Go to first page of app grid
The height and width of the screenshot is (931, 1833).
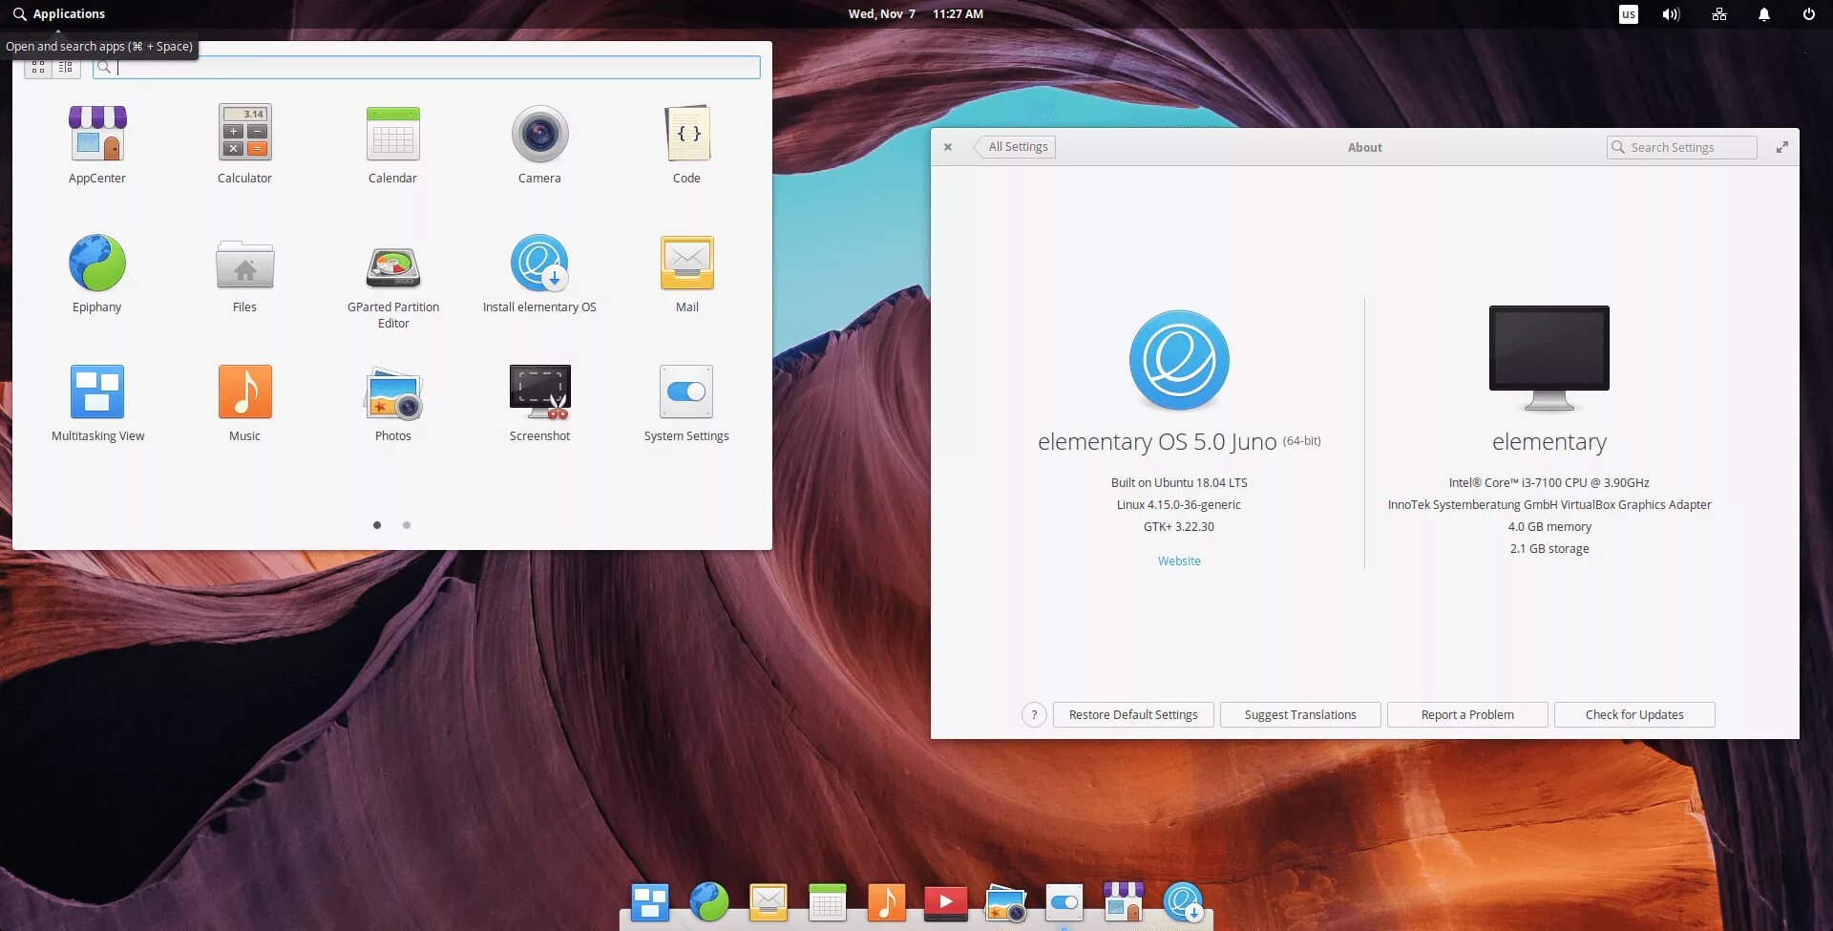click(377, 525)
